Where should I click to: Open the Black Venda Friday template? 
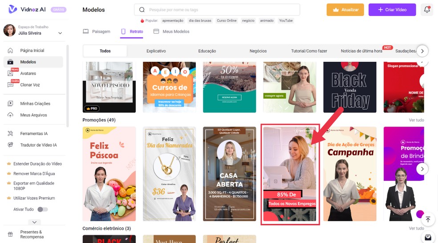(x=350, y=87)
